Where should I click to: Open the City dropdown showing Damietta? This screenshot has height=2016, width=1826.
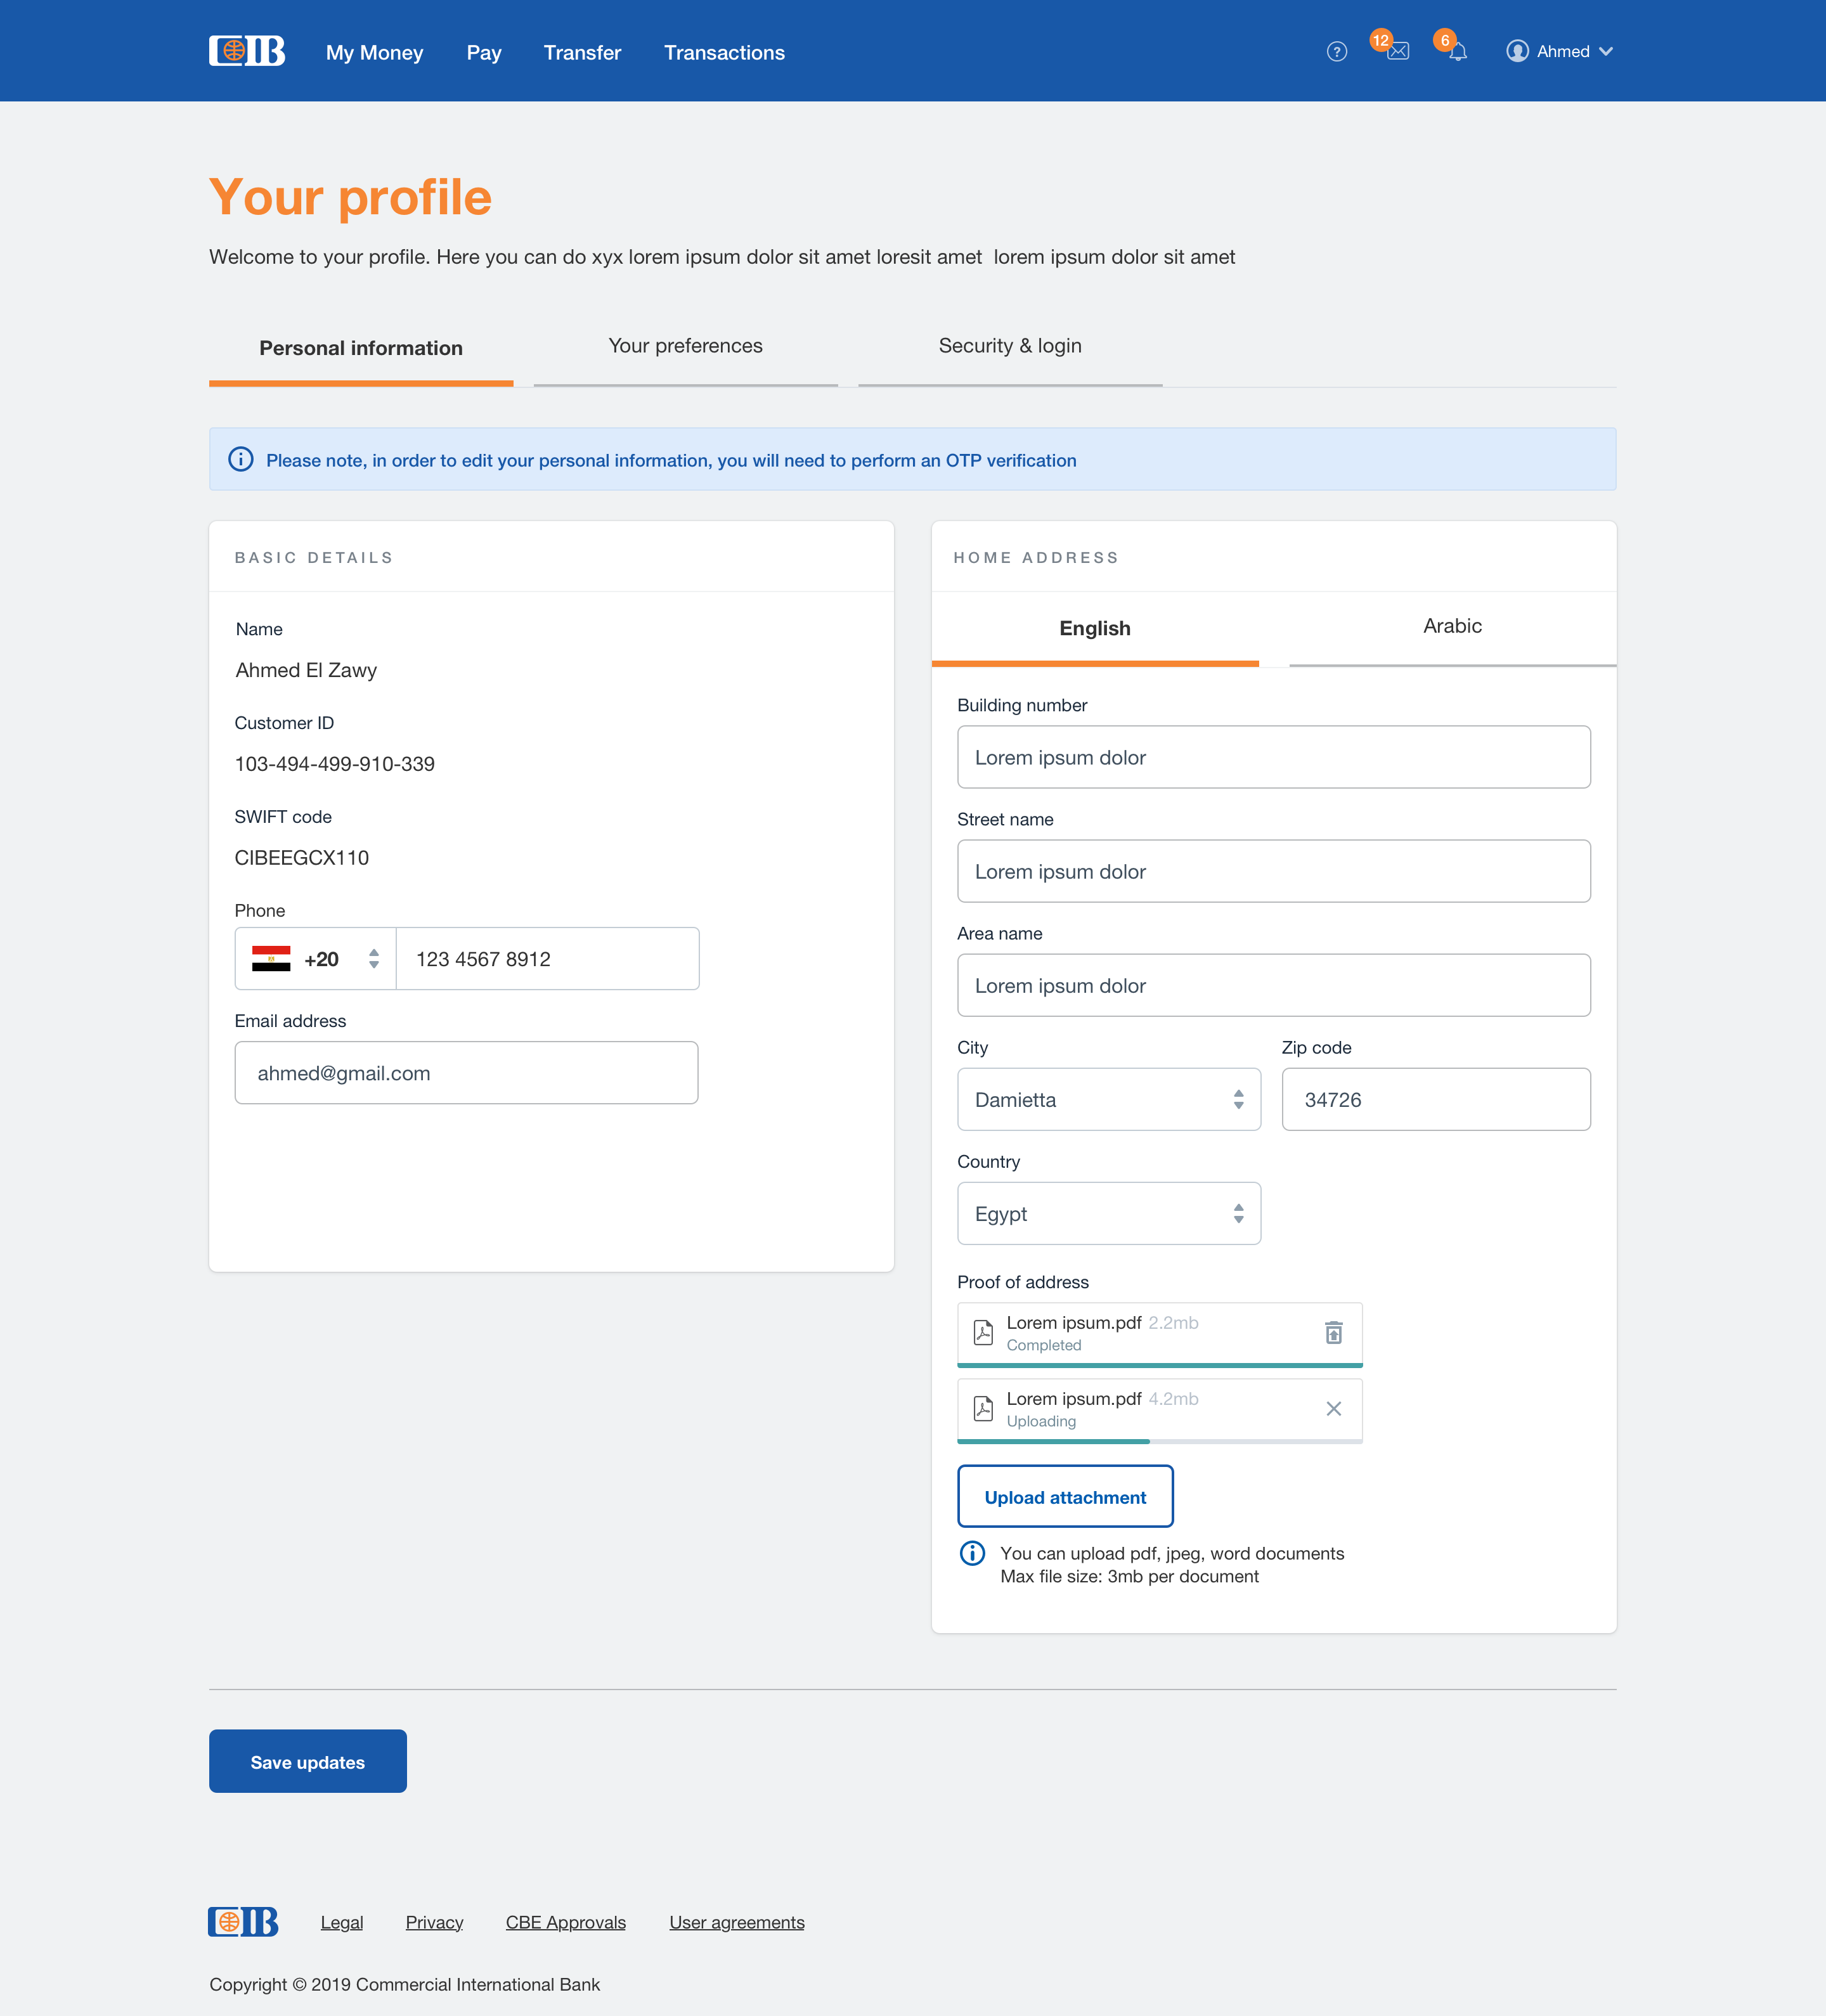(1109, 1100)
